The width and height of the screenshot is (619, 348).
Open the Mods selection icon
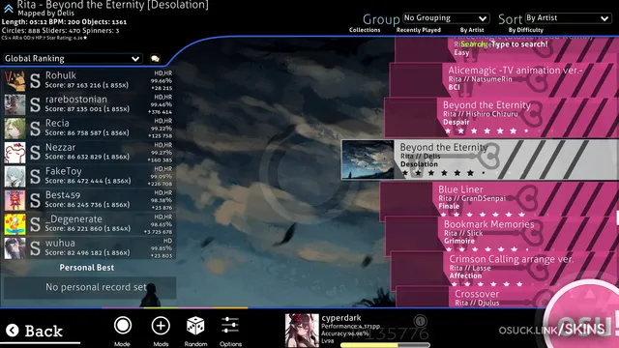coord(161,326)
